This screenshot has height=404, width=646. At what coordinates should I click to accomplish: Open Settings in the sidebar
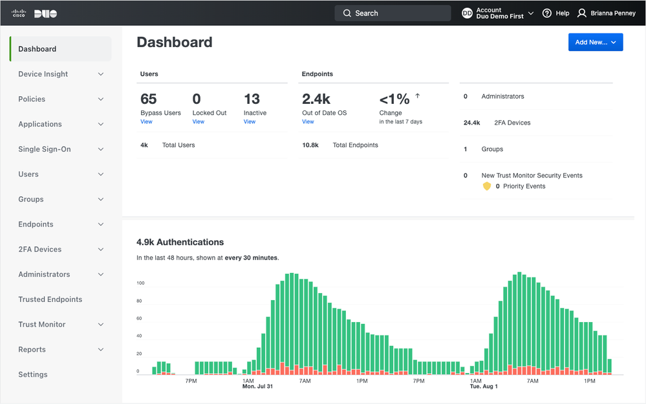[33, 374]
